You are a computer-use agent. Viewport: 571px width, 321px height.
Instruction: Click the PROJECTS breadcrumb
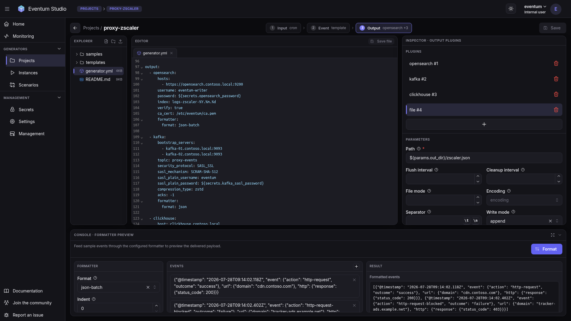pos(89,9)
